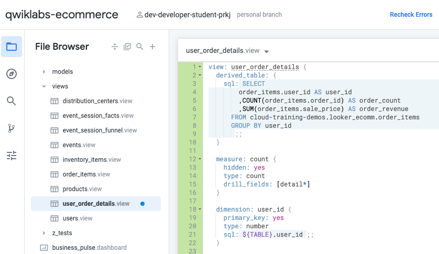Open event_session_funnel.view file
This screenshot has width=439, height=254.
tap(100, 130)
